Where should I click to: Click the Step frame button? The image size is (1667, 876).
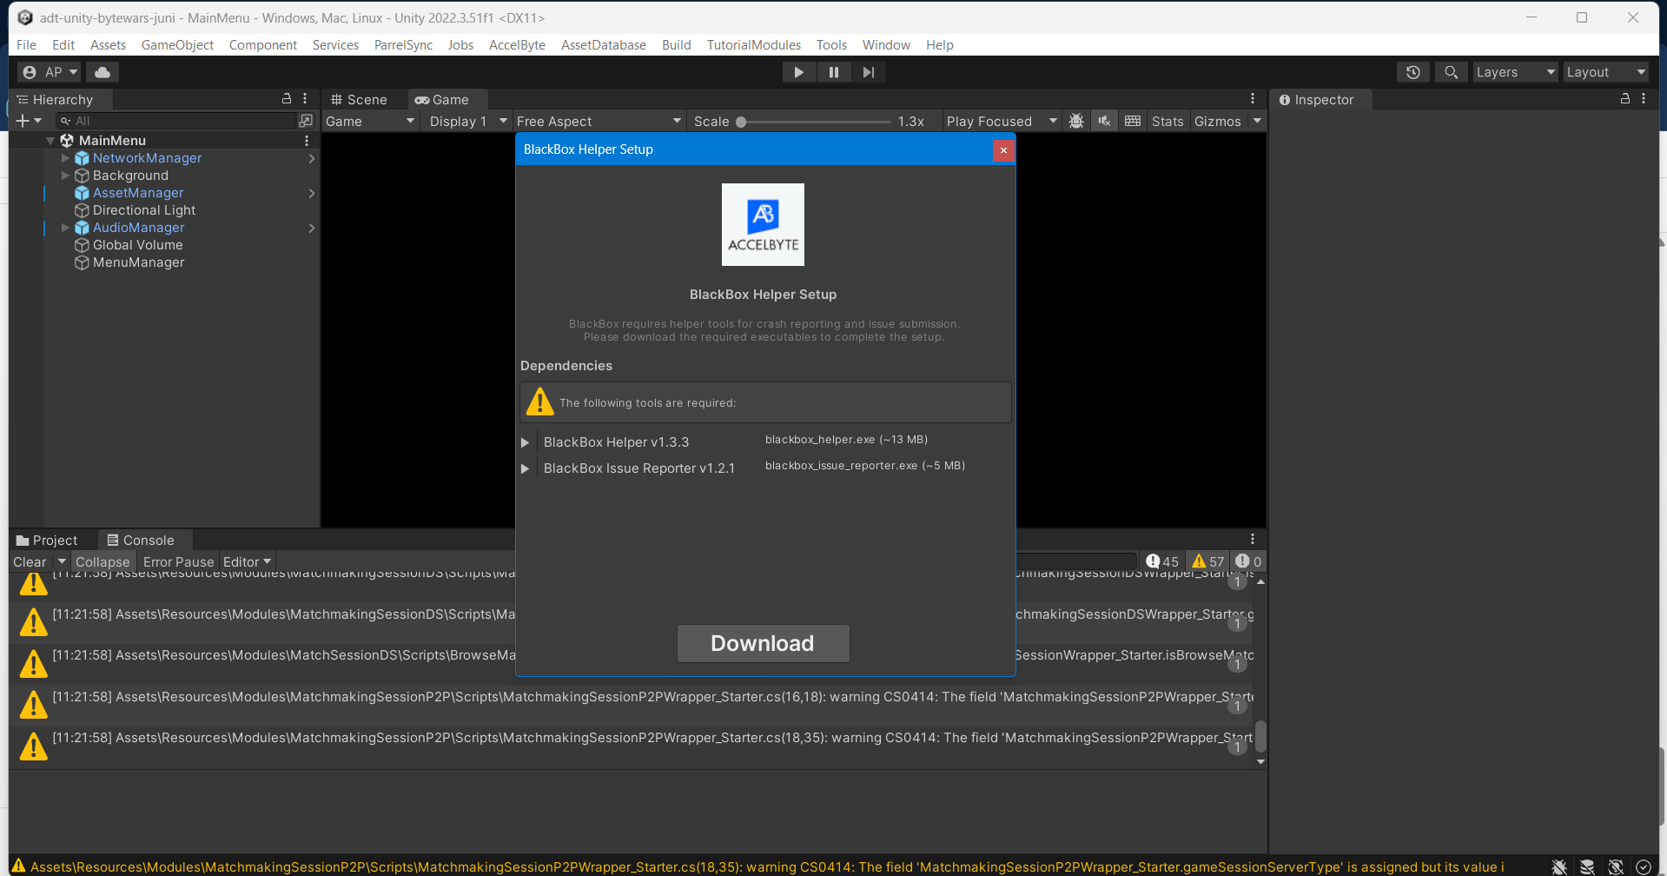pyautogui.click(x=868, y=71)
